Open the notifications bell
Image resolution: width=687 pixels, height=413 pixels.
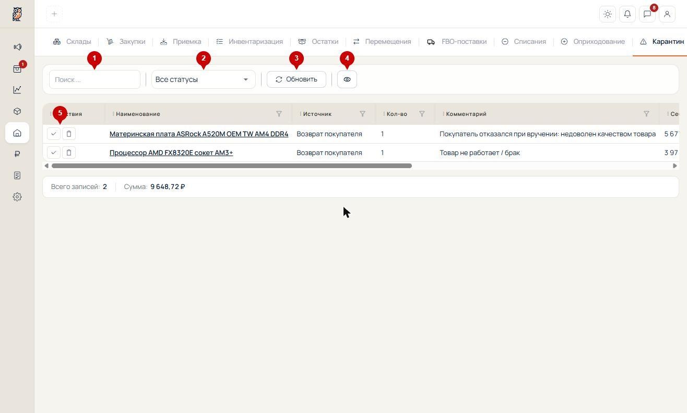coord(627,14)
